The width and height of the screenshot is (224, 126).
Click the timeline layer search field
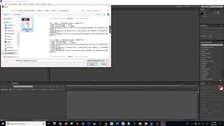23,86
